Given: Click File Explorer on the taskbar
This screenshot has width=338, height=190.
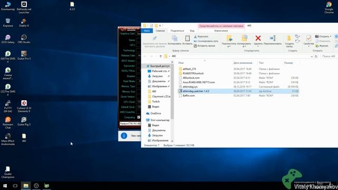Looking at the screenshot, I should click(26, 186).
